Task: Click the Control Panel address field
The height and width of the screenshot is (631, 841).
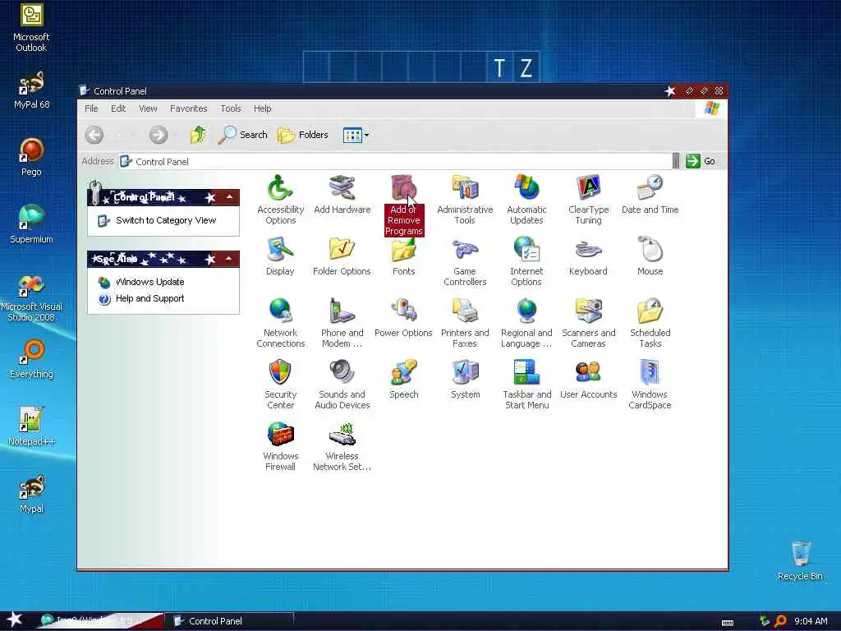Action: [x=395, y=162]
